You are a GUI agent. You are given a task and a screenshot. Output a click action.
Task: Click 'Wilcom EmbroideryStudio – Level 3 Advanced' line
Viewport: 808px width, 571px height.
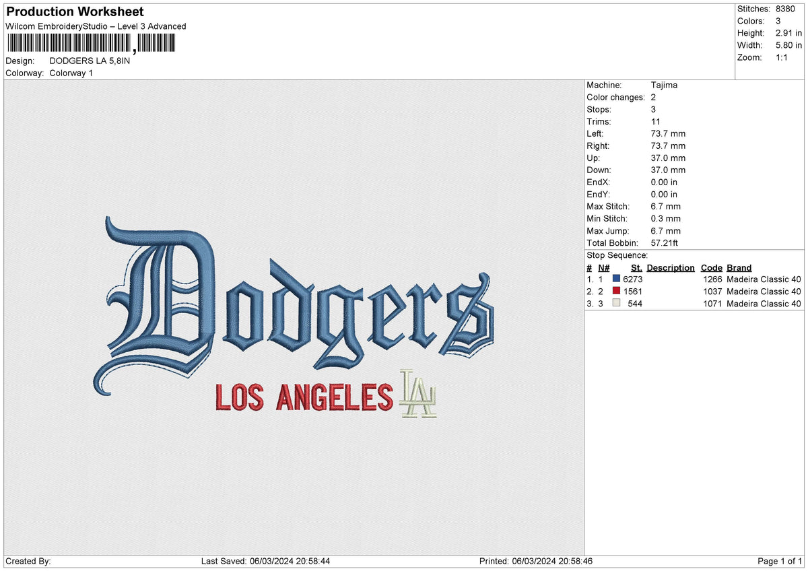click(96, 26)
